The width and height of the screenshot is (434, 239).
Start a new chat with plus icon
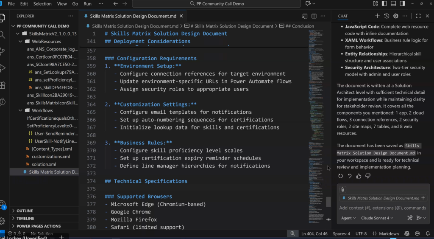click(x=377, y=16)
